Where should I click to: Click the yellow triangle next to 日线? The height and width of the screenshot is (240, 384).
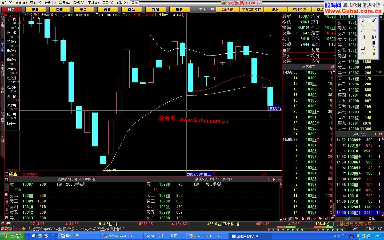pos(15,174)
